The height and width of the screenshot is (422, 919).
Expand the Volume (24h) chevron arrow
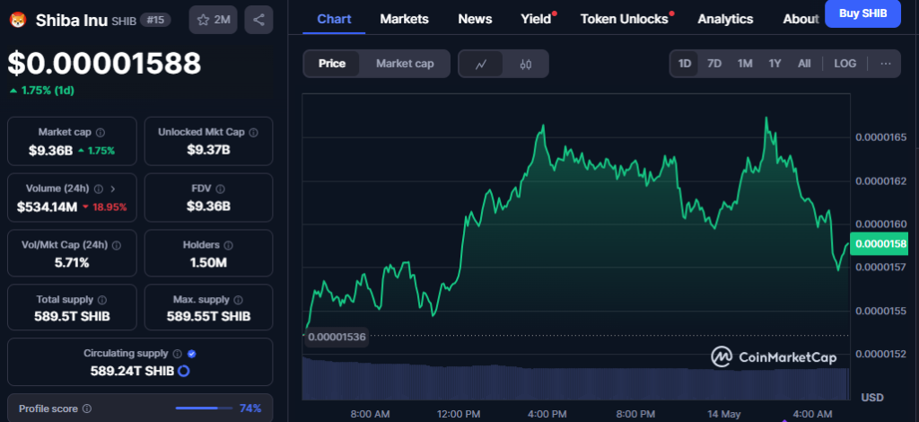click(x=113, y=189)
